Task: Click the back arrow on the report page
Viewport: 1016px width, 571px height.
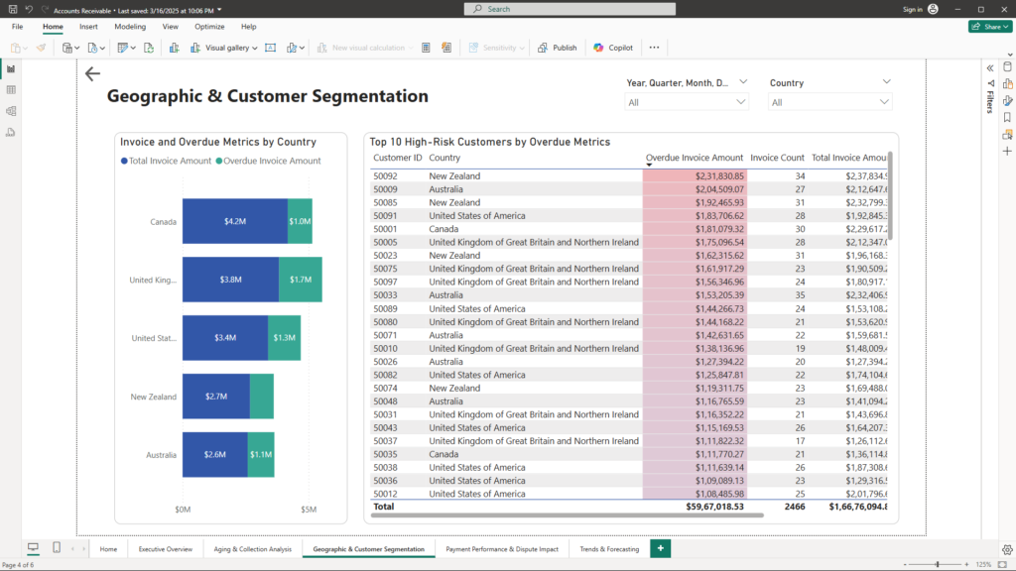Action: click(x=92, y=74)
